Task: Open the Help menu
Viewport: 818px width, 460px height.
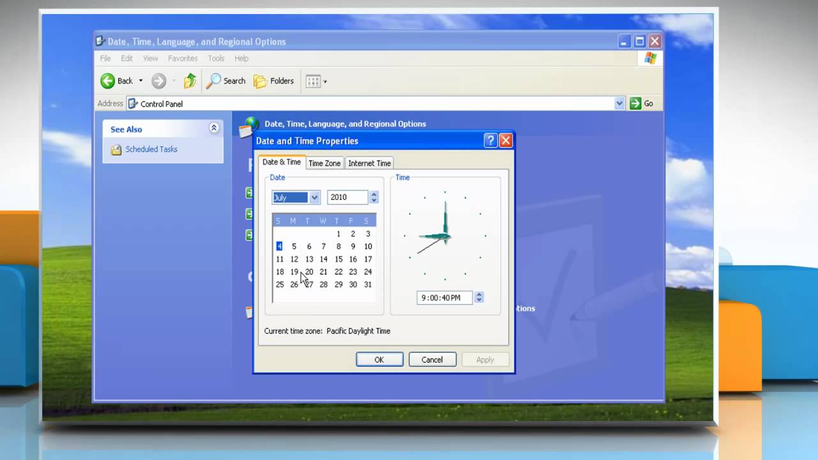Action: 242,58
